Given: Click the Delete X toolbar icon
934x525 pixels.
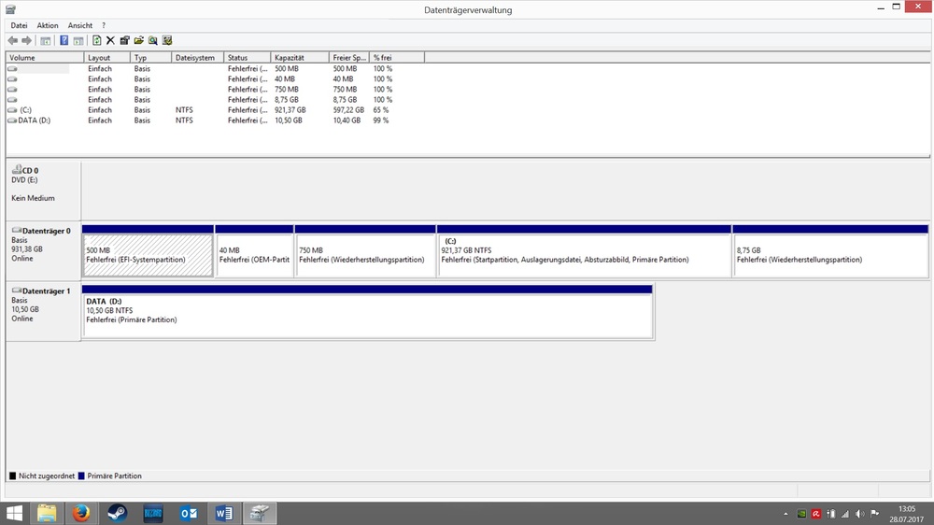Looking at the screenshot, I should point(110,40).
